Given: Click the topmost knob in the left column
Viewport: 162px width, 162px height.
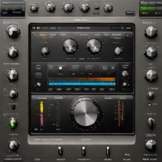Looking at the screenshot, I should pyautogui.click(x=13, y=31).
